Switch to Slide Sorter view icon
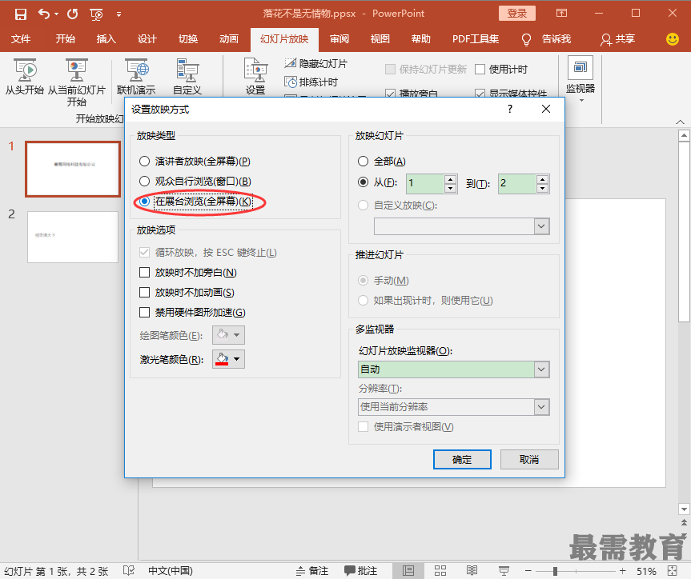 tap(440, 571)
